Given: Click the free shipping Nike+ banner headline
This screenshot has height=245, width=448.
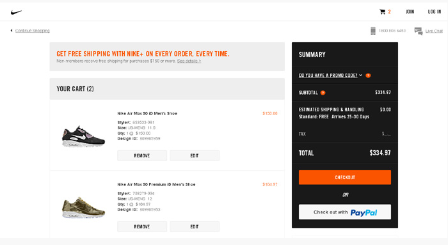Looking at the screenshot, I should [143, 54].
